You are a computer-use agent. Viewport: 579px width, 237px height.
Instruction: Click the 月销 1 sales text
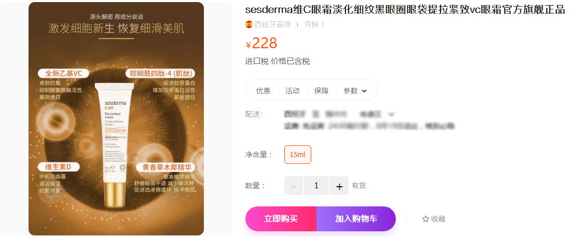coord(314,24)
